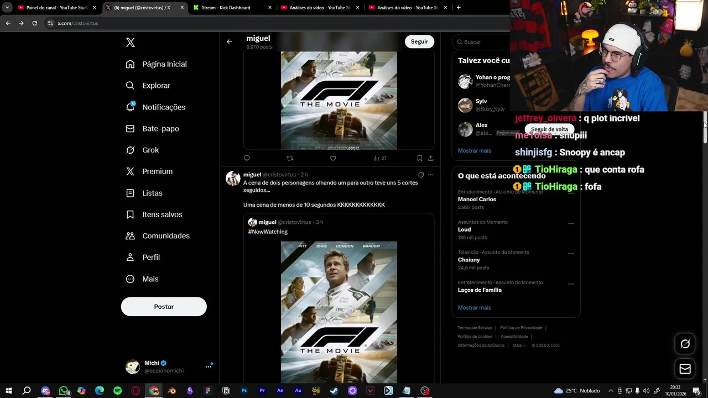Open Listas in the sidebar
This screenshot has width=708, height=398.
[144, 193]
